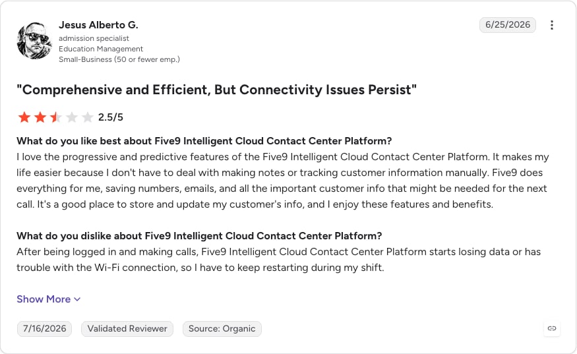Click the review title about Connectivity Issues
Viewport: 577px width, 354px height.
[217, 90]
